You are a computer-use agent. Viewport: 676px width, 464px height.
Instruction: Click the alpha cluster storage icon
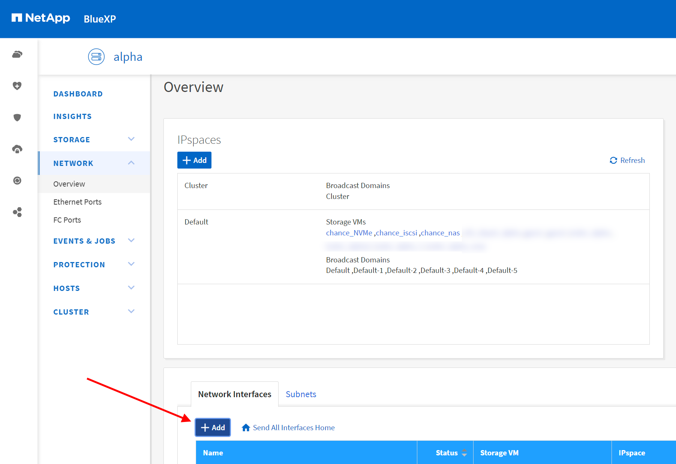pyautogui.click(x=96, y=57)
